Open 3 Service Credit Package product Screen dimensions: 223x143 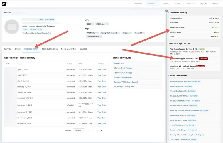click(x=123, y=68)
